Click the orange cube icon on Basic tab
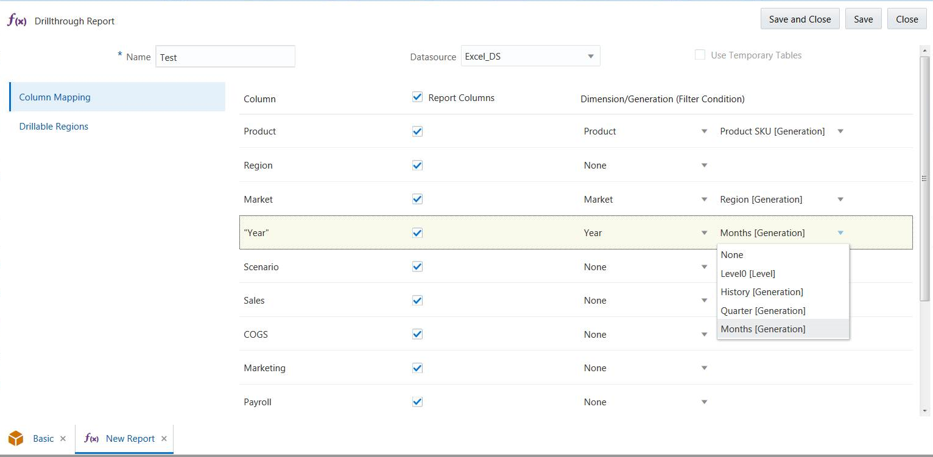933x457 pixels. point(16,438)
